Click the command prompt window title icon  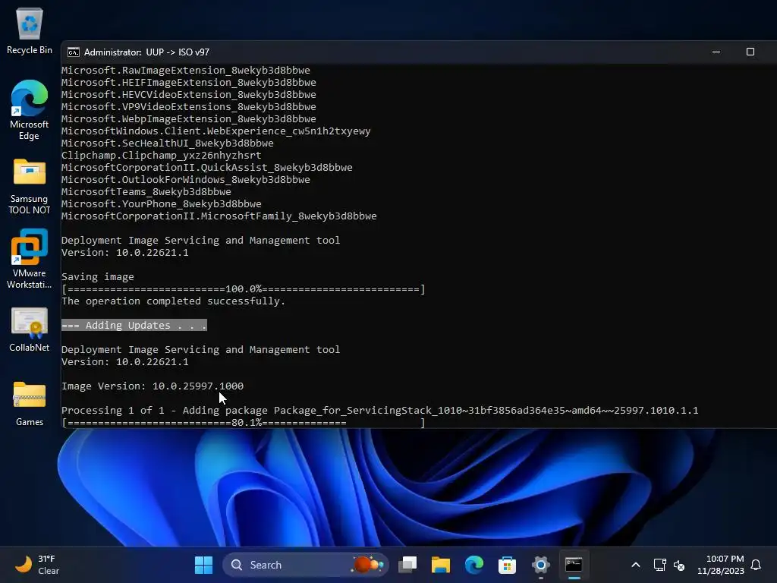pos(74,52)
